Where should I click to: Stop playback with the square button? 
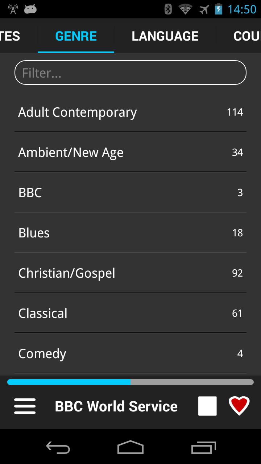tap(207, 406)
